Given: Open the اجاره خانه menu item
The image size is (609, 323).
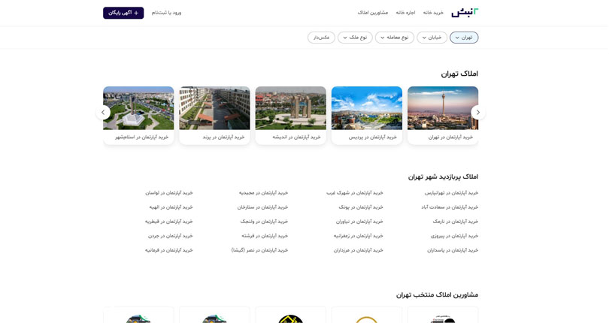Looking at the screenshot, I should pos(405,13).
